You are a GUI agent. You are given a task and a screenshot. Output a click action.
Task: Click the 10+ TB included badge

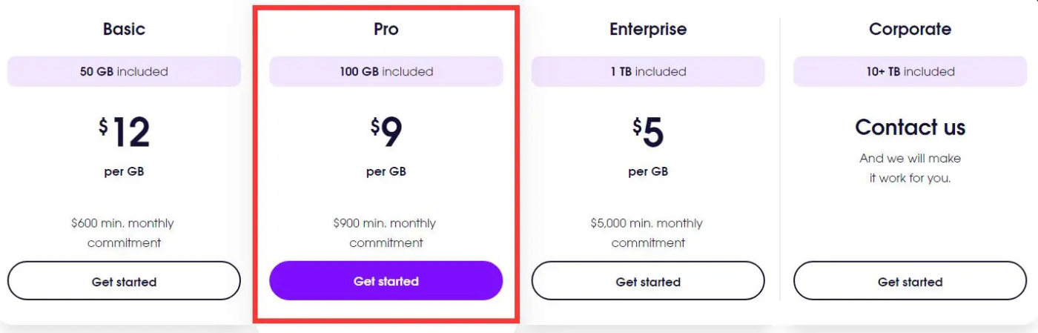pyautogui.click(x=910, y=72)
